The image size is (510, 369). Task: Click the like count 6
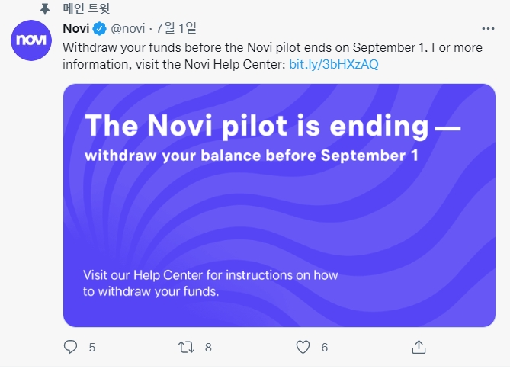tap(324, 348)
